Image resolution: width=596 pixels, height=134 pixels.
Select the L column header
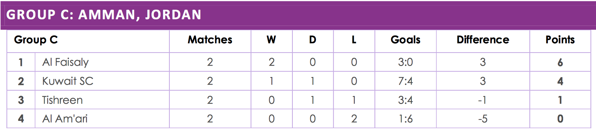pyautogui.click(x=354, y=40)
